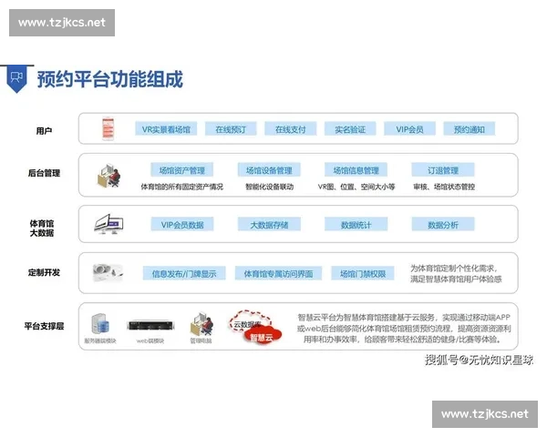Click the management computer desk icon in 平台支撑层
Viewport: 547px width, 437px height.
[201, 324]
